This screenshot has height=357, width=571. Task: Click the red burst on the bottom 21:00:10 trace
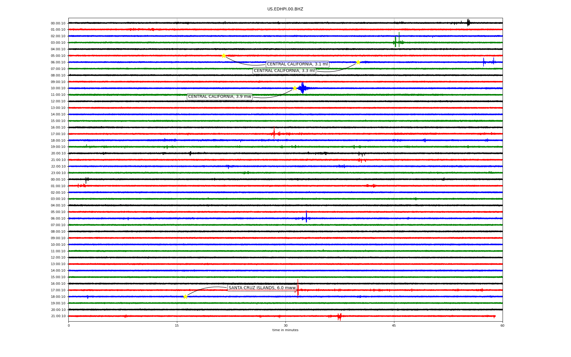tap(339, 316)
